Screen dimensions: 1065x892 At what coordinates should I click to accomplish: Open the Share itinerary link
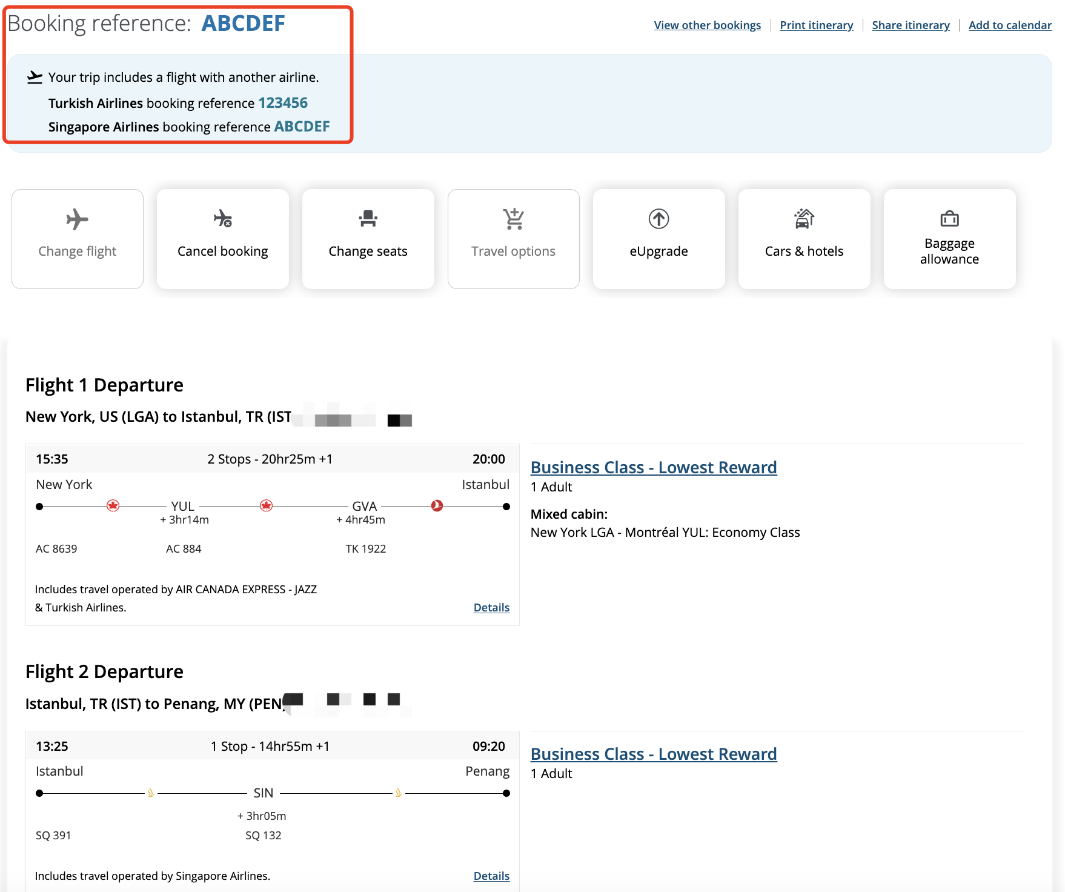pos(911,25)
